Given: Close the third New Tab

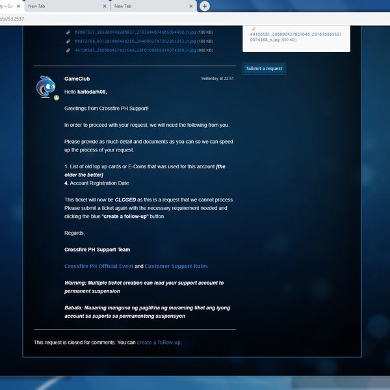Looking at the screenshot, I should 190,6.
